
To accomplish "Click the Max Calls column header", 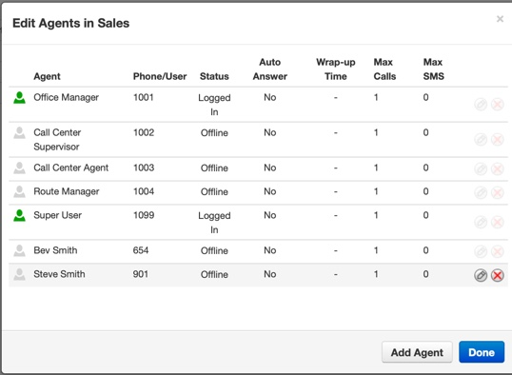I will [x=384, y=69].
